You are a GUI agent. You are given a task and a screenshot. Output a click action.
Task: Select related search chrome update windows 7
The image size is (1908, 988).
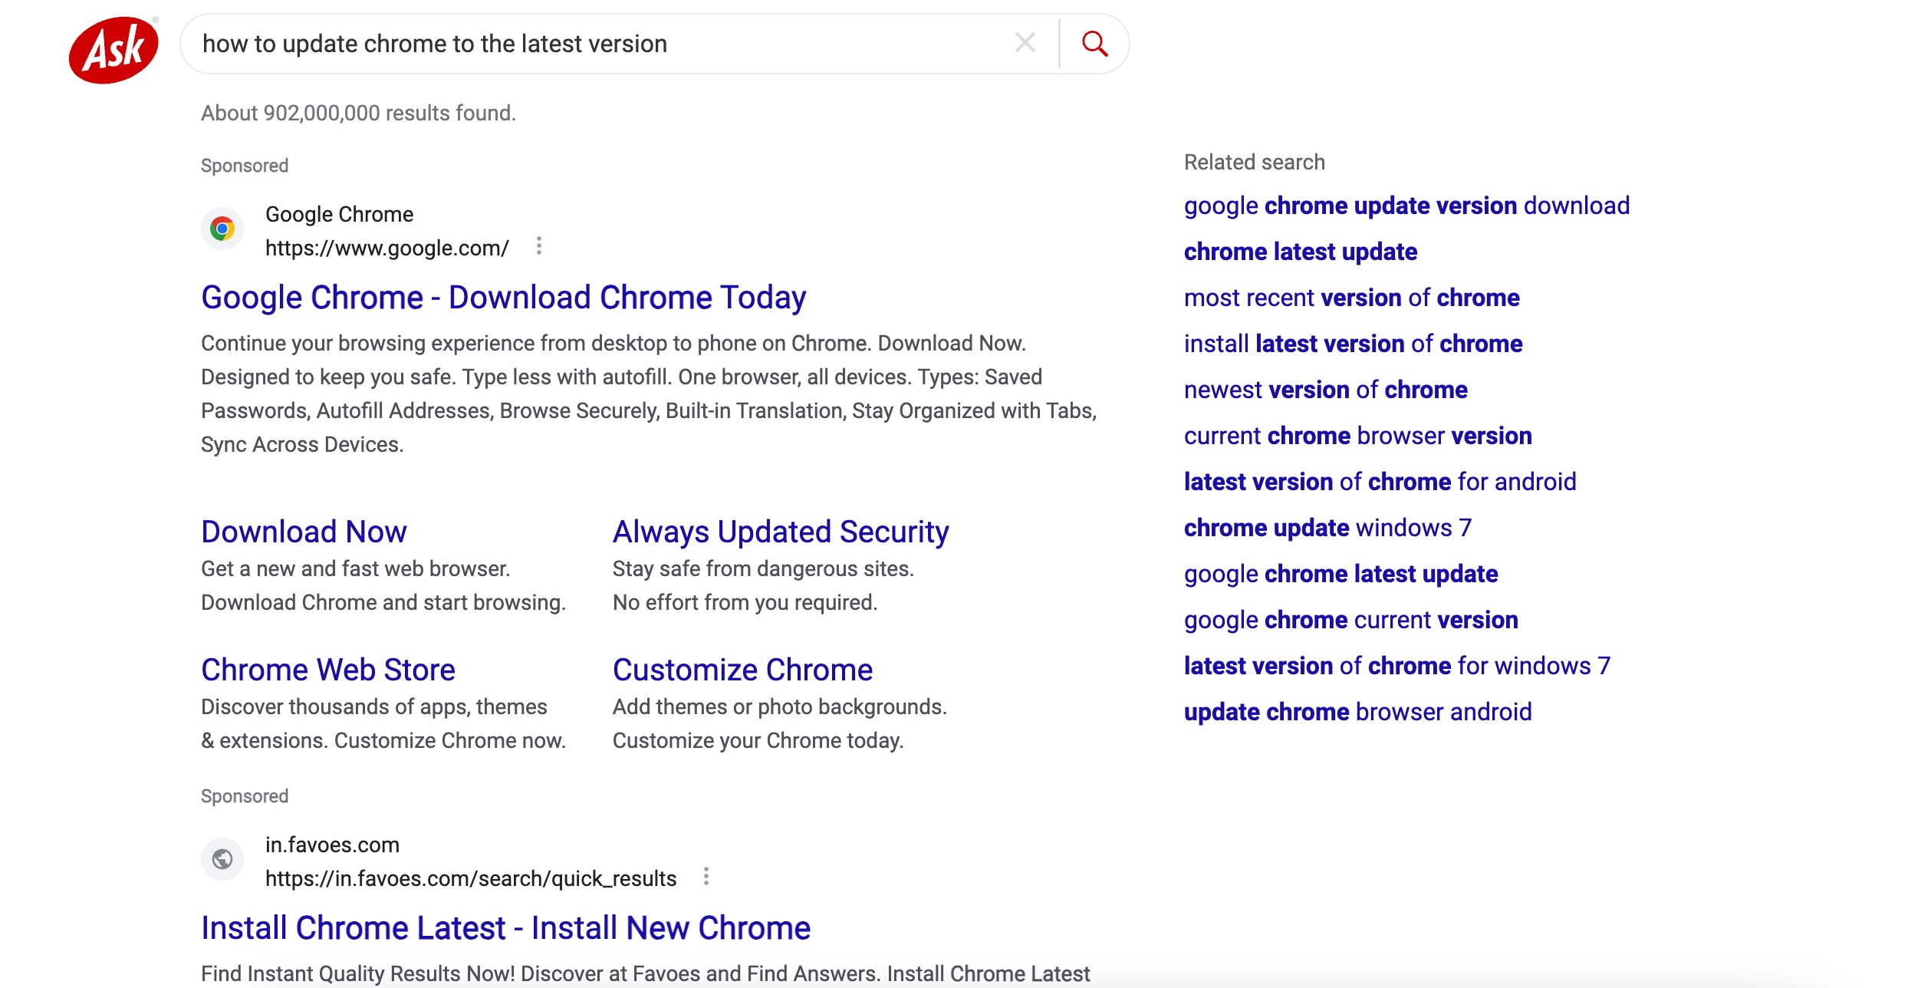click(x=1327, y=528)
